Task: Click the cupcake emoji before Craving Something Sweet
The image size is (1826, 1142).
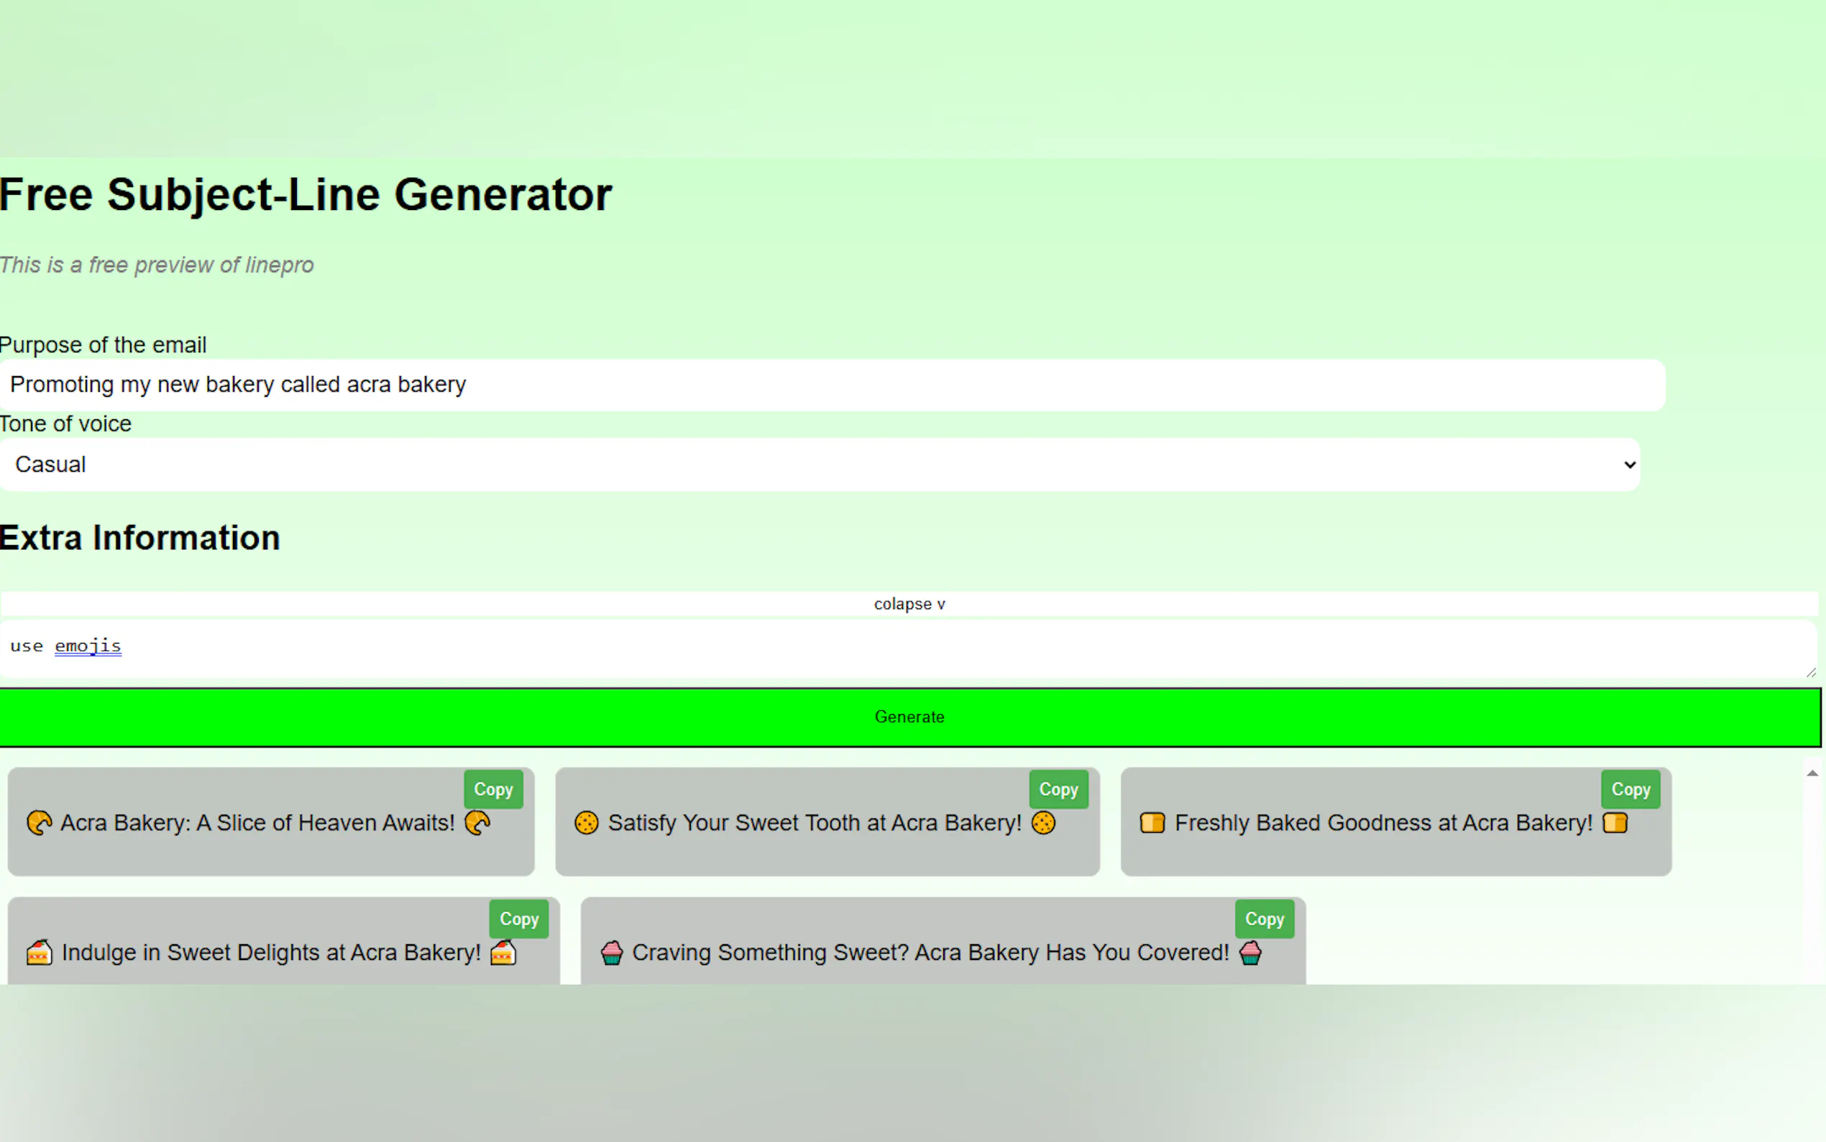Action: [x=612, y=952]
